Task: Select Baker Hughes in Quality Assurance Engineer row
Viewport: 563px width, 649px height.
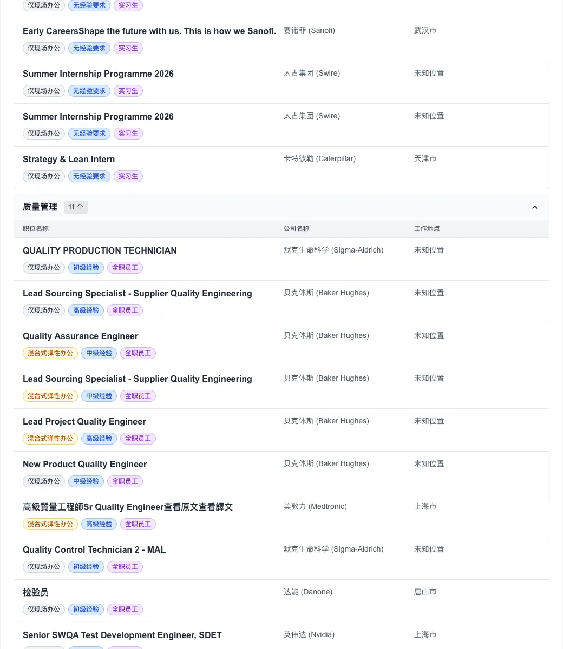Action: (x=326, y=336)
